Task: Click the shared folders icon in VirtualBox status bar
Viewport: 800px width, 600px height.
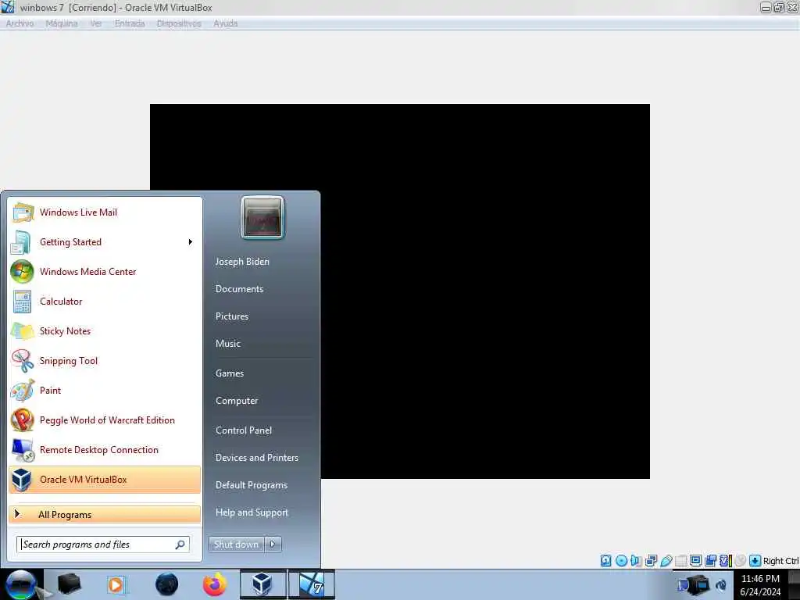Action: pyautogui.click(x=680, y=561)
